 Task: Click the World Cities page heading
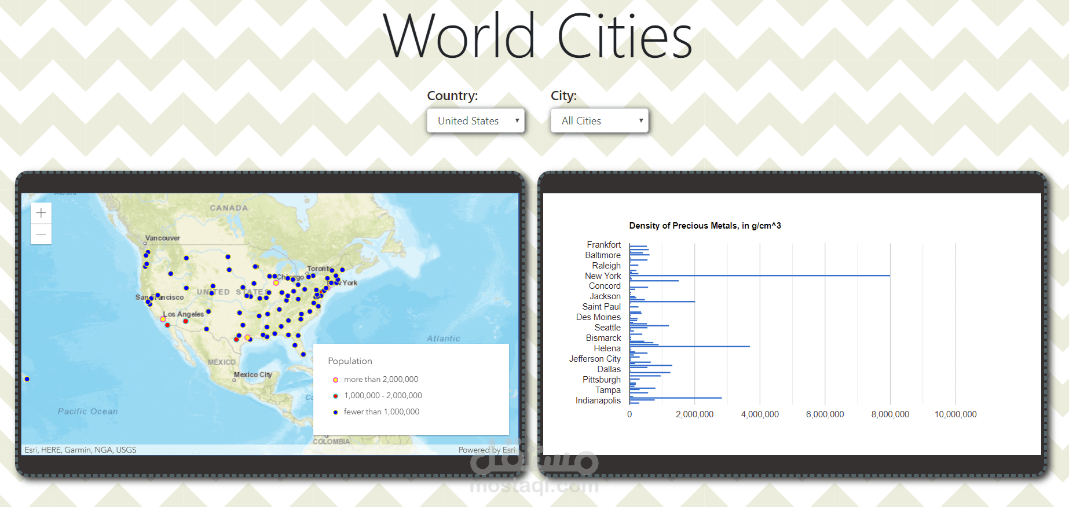[x=537, y=36]
